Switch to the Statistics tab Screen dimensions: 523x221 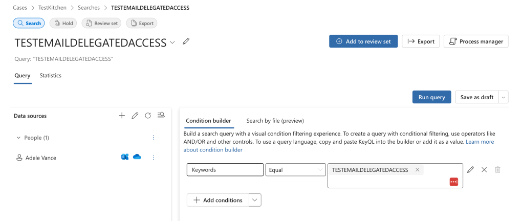tap(50, 76)
